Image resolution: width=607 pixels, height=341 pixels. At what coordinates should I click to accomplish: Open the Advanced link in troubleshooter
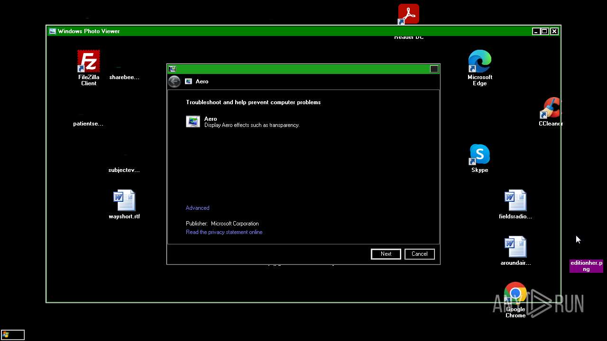click(x=198, y=208)
